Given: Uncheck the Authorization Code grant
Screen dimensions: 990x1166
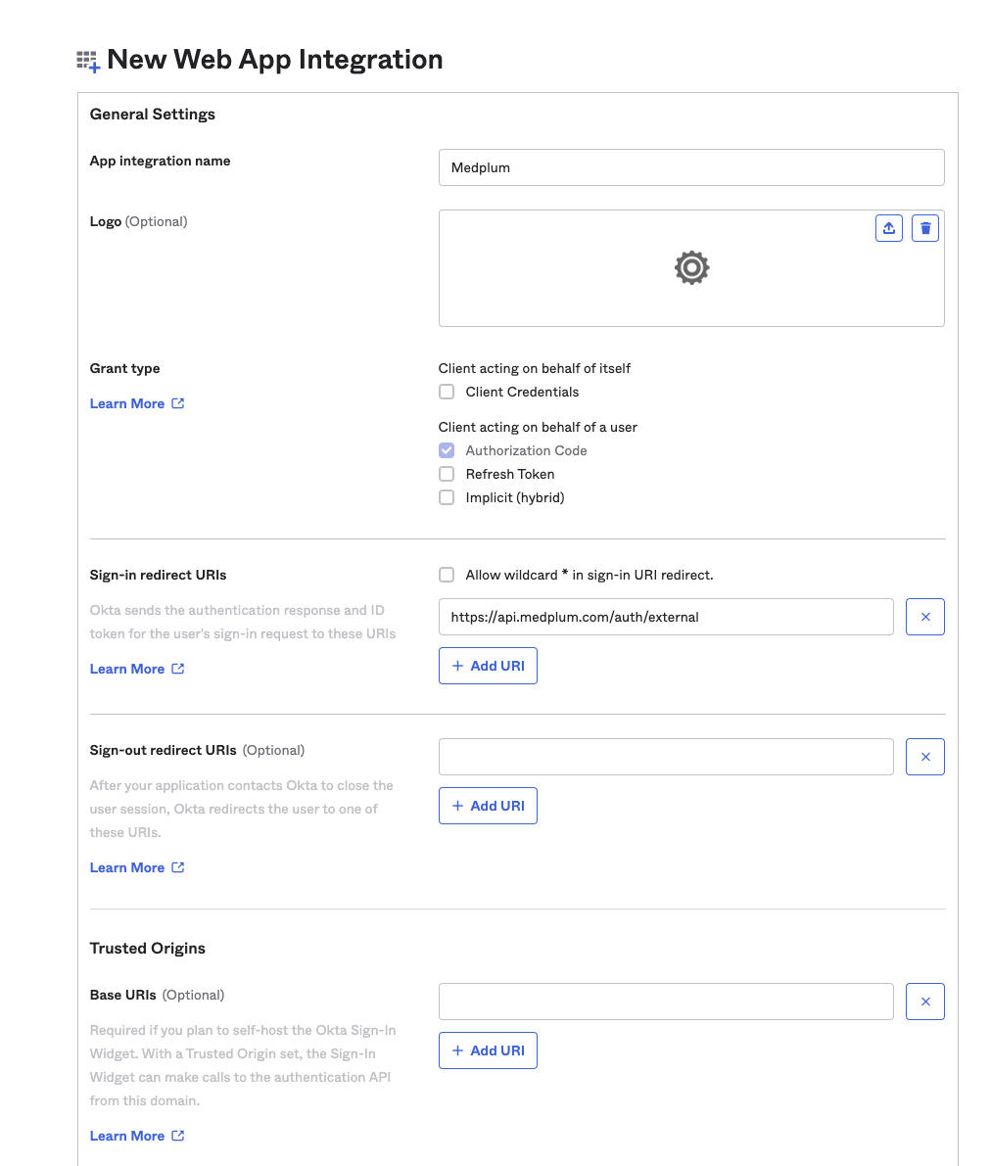Looking at the screenshot, I should 447,450.
